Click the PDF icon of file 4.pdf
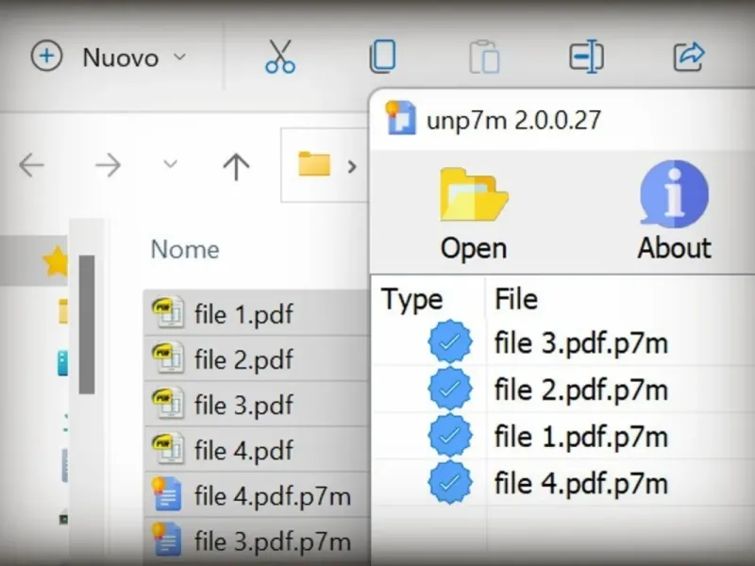 click(x=167, y=448)
